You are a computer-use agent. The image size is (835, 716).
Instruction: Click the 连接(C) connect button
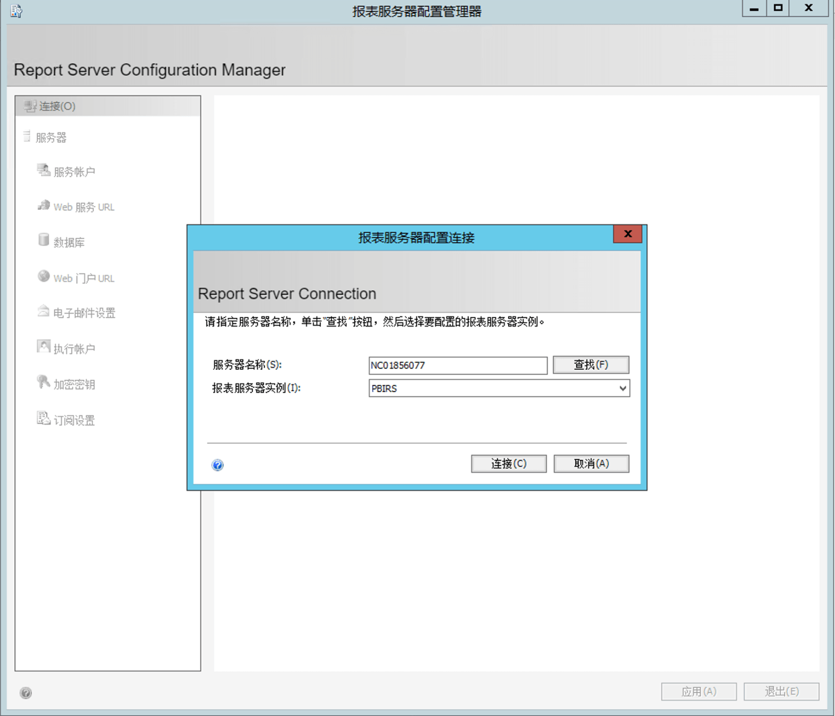[x=509, y=464]
